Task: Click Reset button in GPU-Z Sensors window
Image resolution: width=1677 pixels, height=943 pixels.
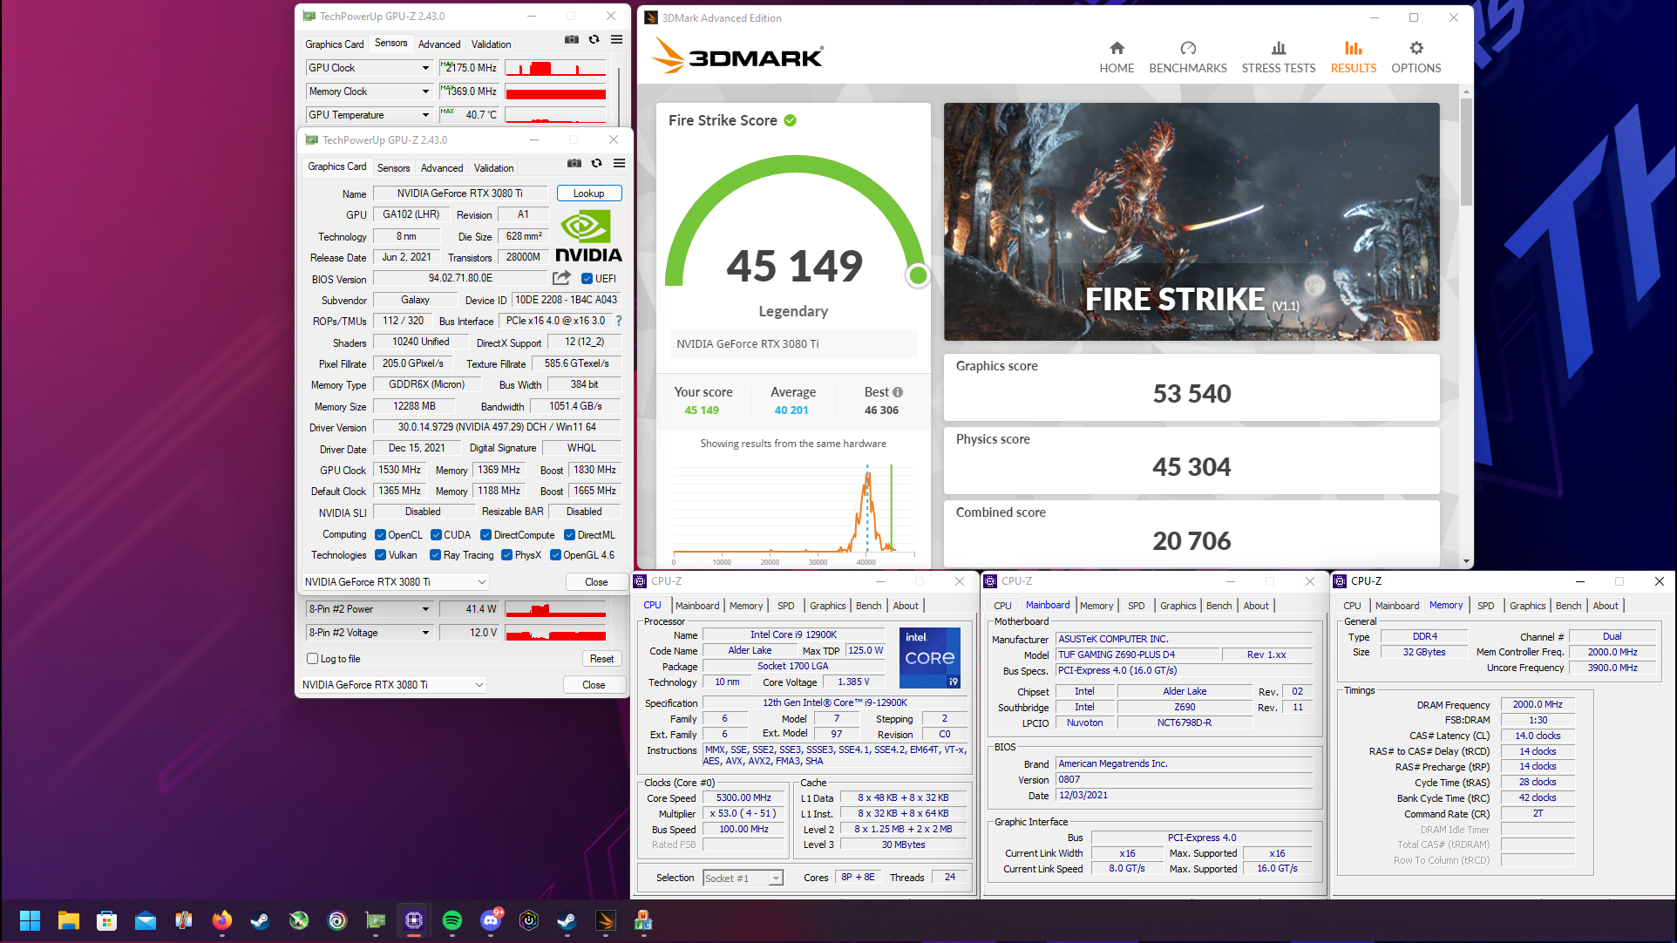Action: (601, 659)
